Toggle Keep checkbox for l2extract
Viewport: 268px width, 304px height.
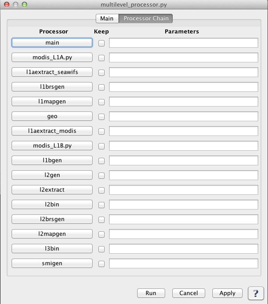coord(102,190)
